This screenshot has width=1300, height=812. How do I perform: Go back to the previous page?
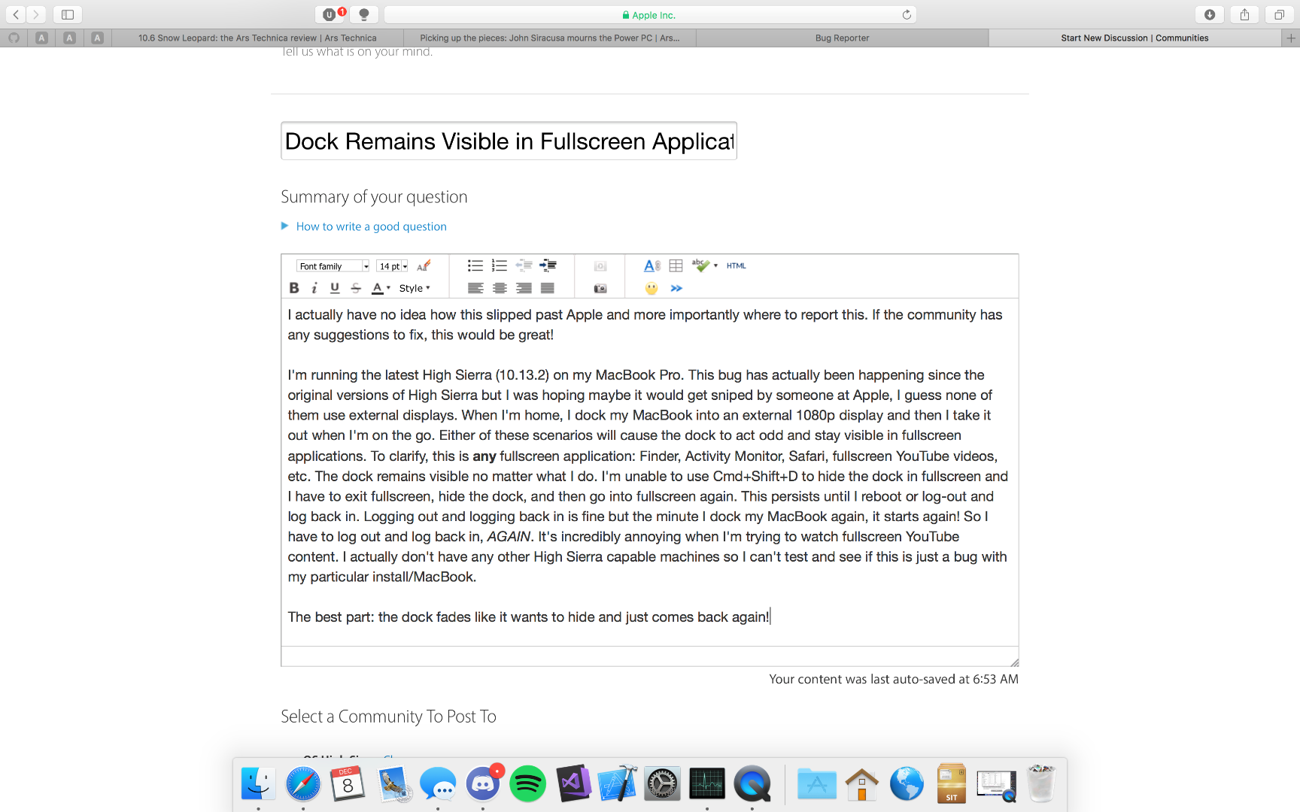click(x=16, y=14)
